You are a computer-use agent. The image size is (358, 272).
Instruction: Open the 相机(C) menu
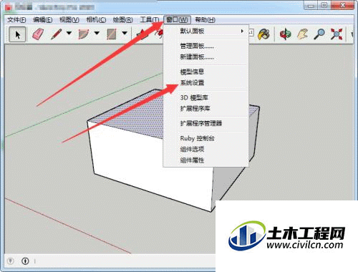[96, 20]
